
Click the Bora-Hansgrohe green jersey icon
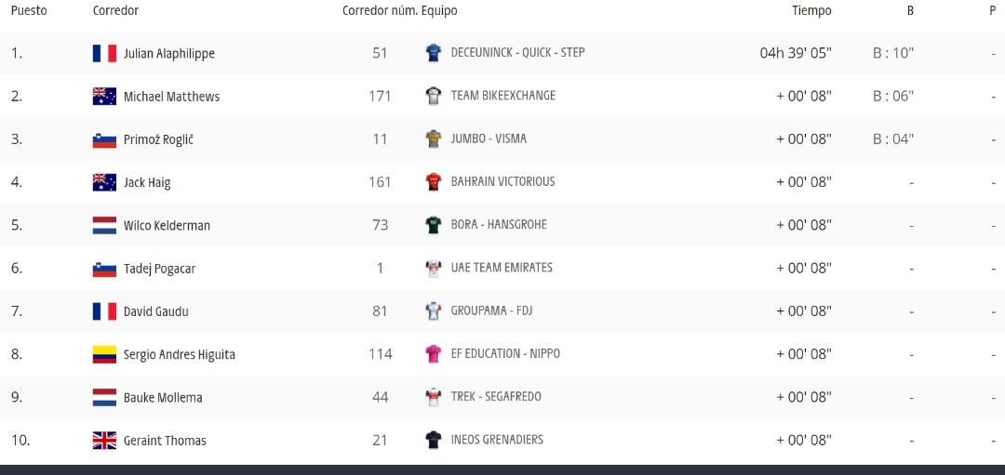coord(434,225)
